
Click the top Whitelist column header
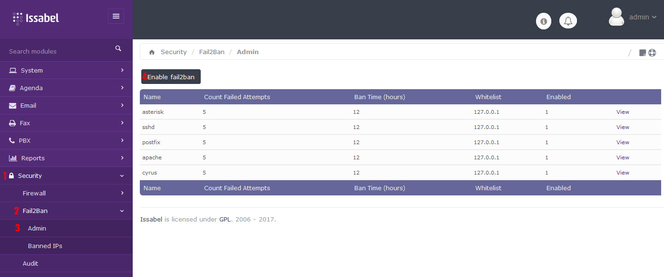pyautogui.click(x=488, y=97)
